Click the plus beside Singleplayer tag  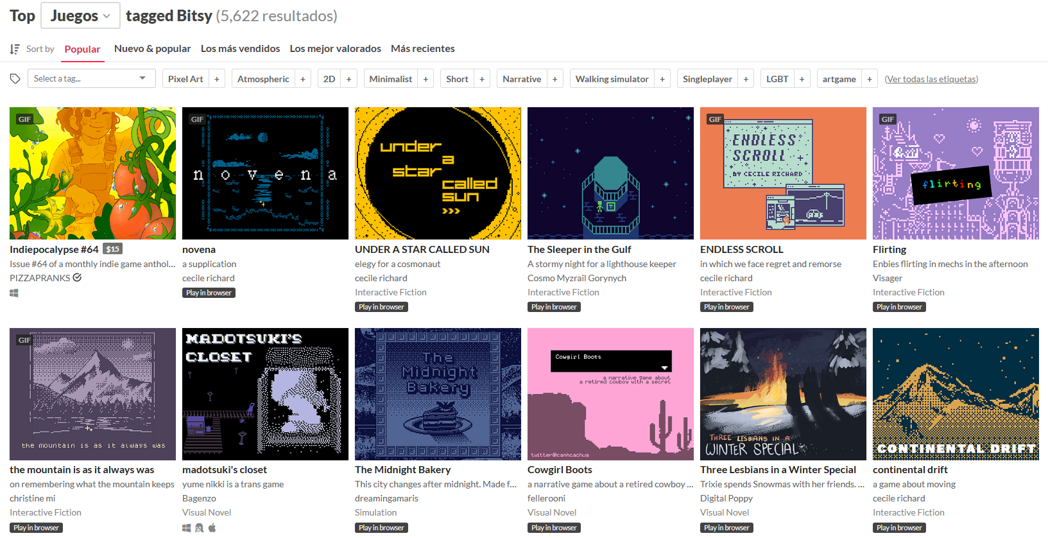coord(746,79)
